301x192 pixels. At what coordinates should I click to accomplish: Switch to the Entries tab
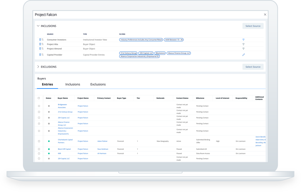point(47,84)
